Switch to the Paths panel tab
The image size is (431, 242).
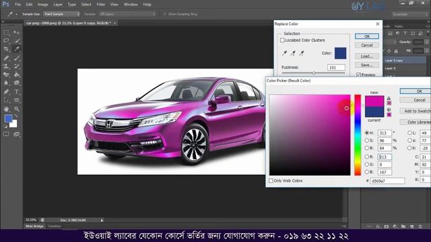(399, 26)
